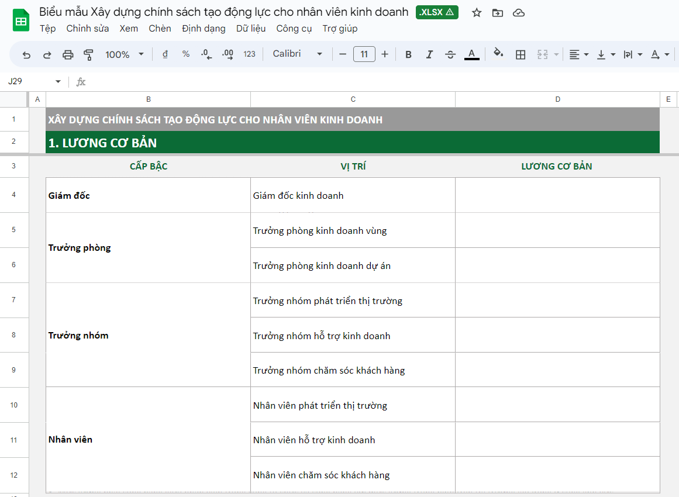The image size is (679, 497).
Task: Select 'Trưởng phòng kinh doanh dự án' cell
Action: [x=353, y=265]
